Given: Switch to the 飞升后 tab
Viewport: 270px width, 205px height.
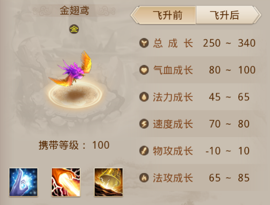Looking at the screenshot, I should (228, 15).
